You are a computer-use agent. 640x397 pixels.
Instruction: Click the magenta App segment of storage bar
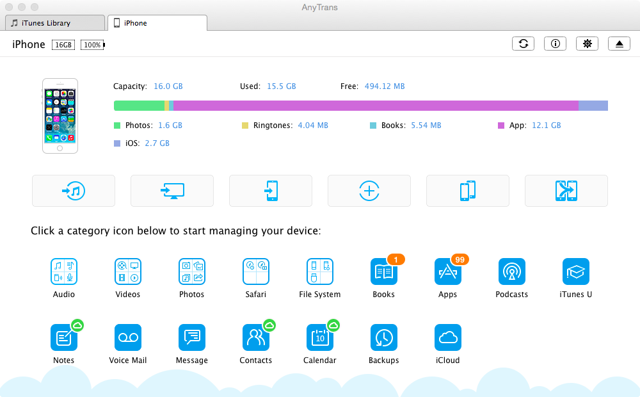(376, 106)
